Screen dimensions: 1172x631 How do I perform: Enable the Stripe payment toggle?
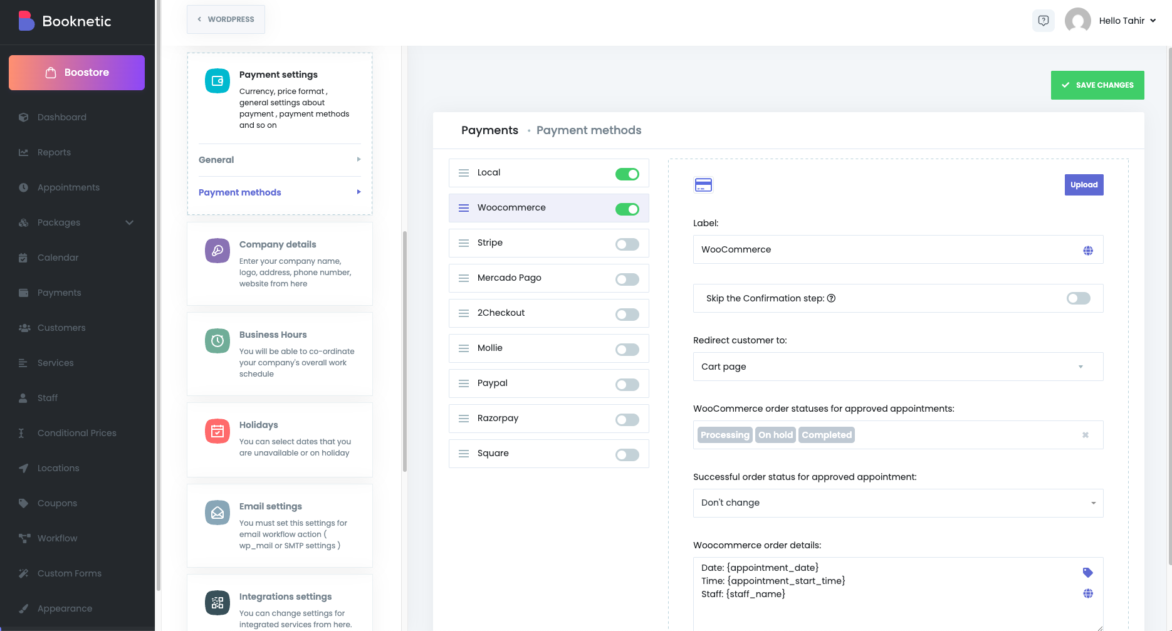coord(627,244)
